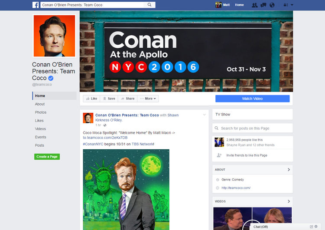The height and width of the screenshot is (230, 325).
Task: Go to Home in top bar
Action: [x=239, y=5]
